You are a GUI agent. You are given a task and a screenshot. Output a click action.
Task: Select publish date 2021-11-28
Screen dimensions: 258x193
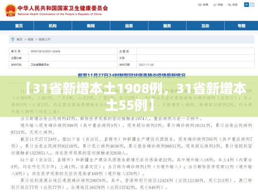tap(146, 65)
